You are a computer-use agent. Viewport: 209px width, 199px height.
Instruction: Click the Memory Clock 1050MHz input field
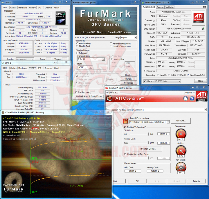tap(163, 143)
